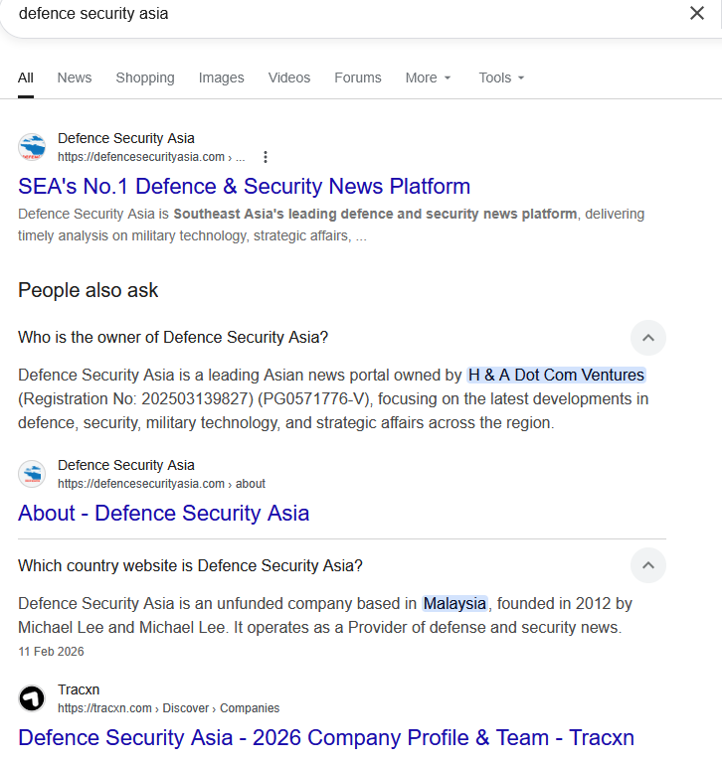Image resolution: width=722 pixels, height=764 pixels.
Task: Click the "Tracxn" site name
Action: 79,689
